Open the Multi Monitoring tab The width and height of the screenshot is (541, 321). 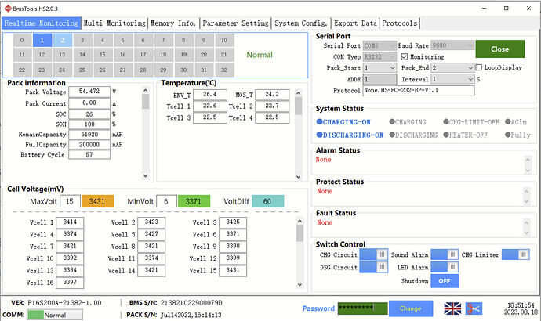(x=114, y=23)
